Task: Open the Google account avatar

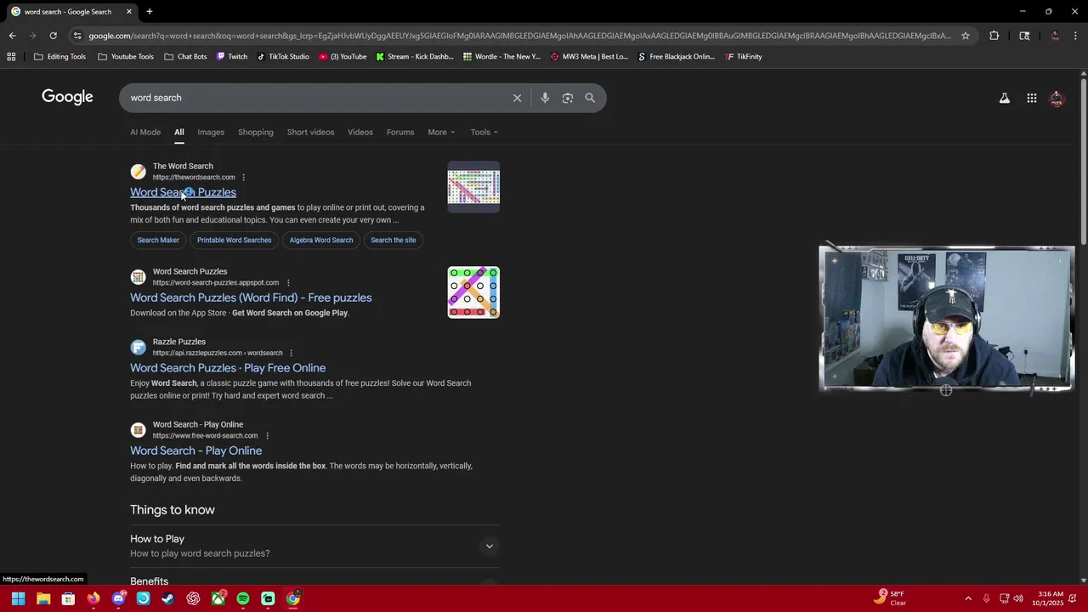Action: pos(1057,99)
